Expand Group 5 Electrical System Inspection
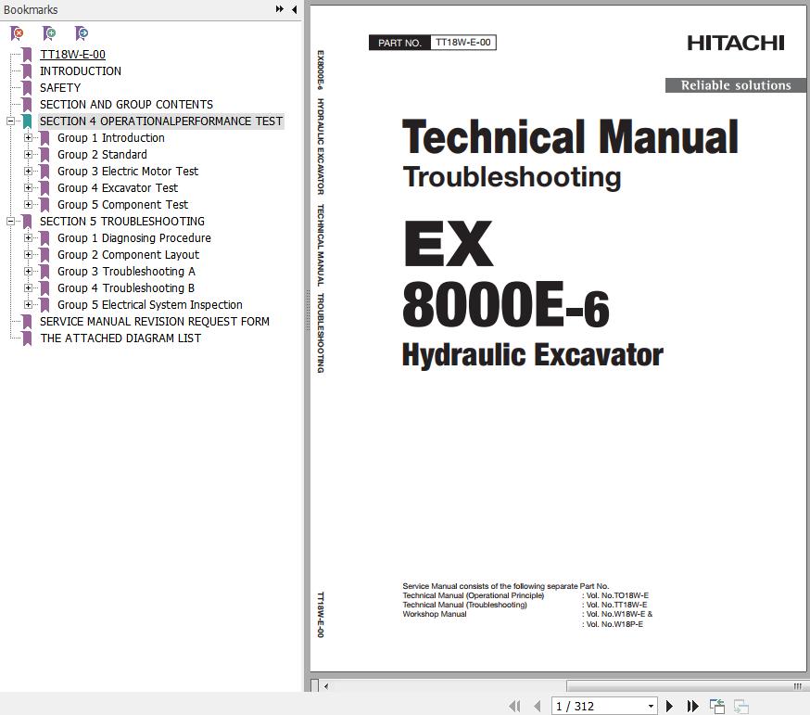Screen dimensions: 810x715 tap(28, 305)
